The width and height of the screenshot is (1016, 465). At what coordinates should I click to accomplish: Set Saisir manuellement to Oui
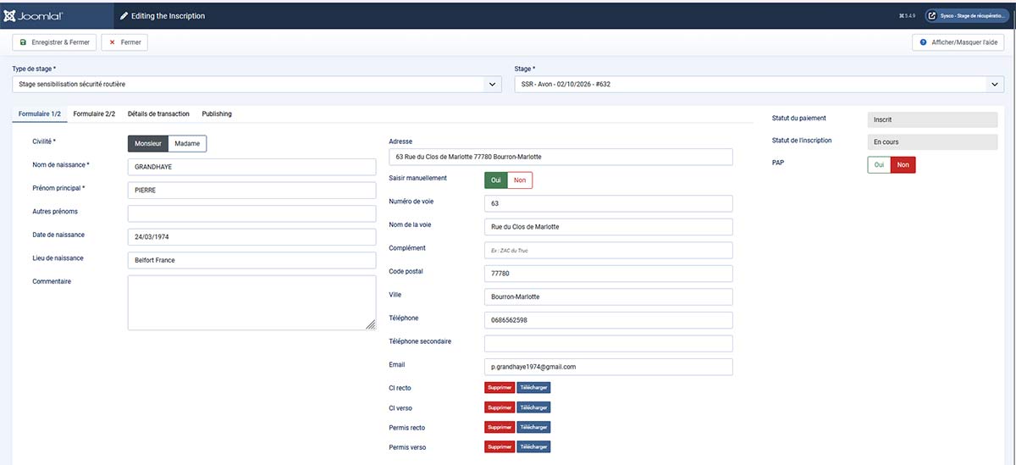496,180
